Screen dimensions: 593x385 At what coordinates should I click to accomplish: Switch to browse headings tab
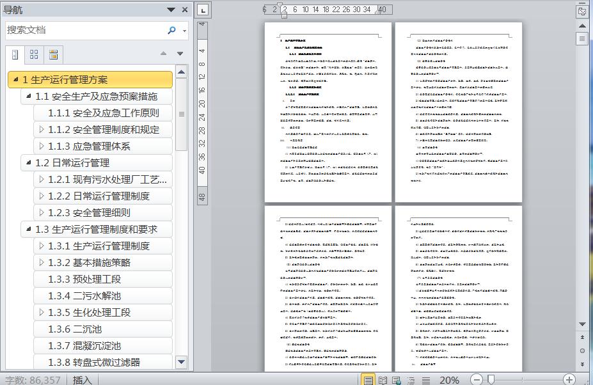coord(15,54)
